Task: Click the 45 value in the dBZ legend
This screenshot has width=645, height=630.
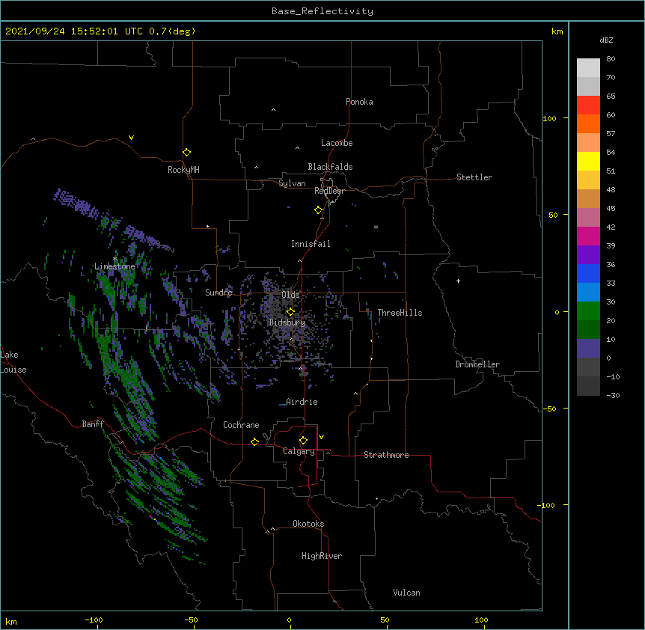Action: coord(611,209)
